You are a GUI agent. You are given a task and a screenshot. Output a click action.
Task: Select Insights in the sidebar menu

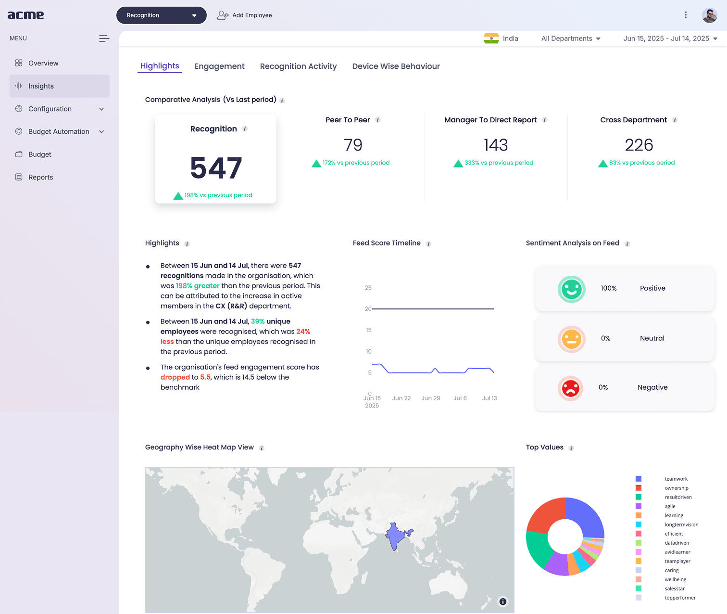60,86
